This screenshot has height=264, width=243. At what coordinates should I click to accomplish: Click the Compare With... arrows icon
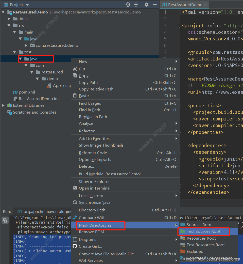(75, 218)
